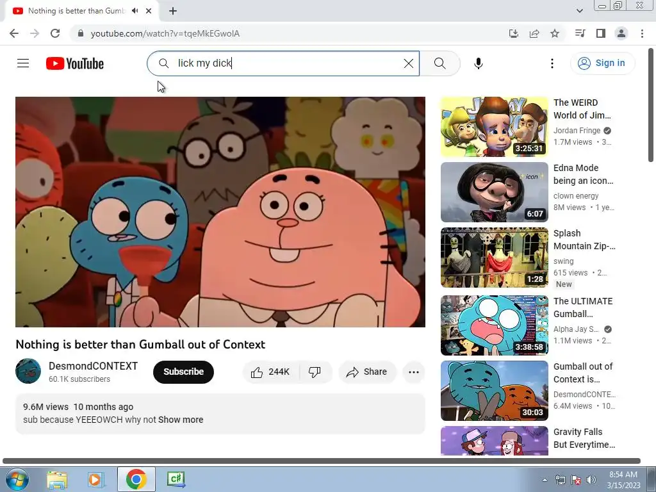The image size is (656, 492).
Task: Click the clown energy channel name
Action: click(x=576, y=196)
